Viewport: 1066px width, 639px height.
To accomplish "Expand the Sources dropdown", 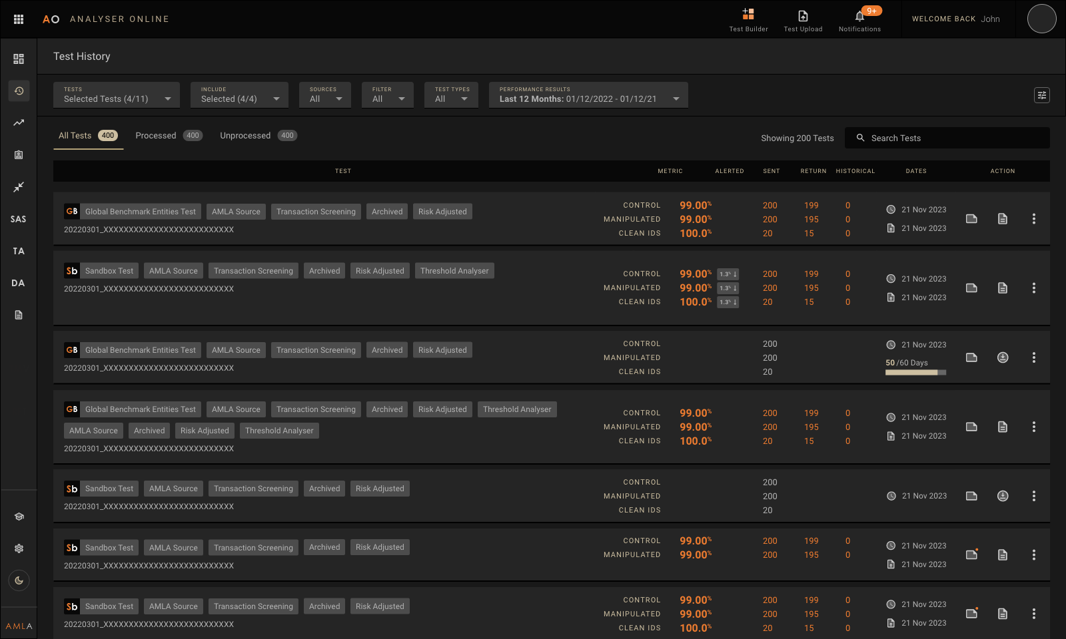I will [325, 95].
